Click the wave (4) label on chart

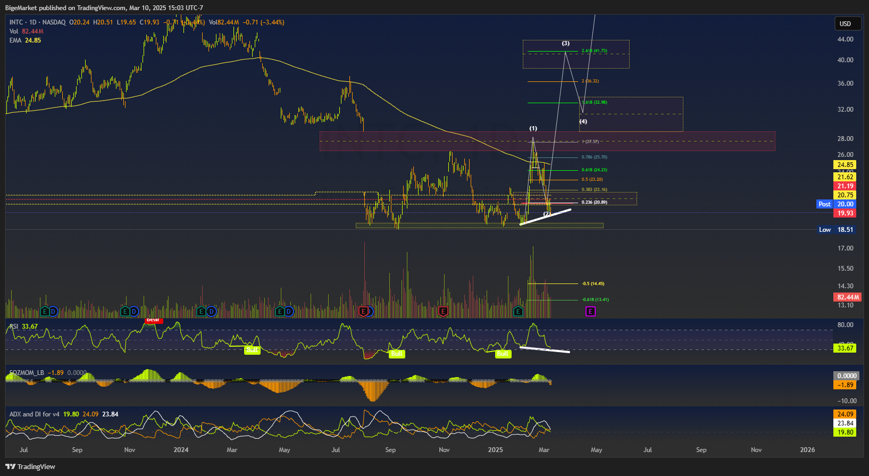pos(583,122)
